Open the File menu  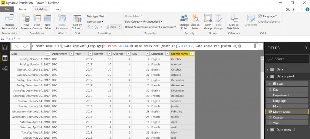[x=7, y=9]
